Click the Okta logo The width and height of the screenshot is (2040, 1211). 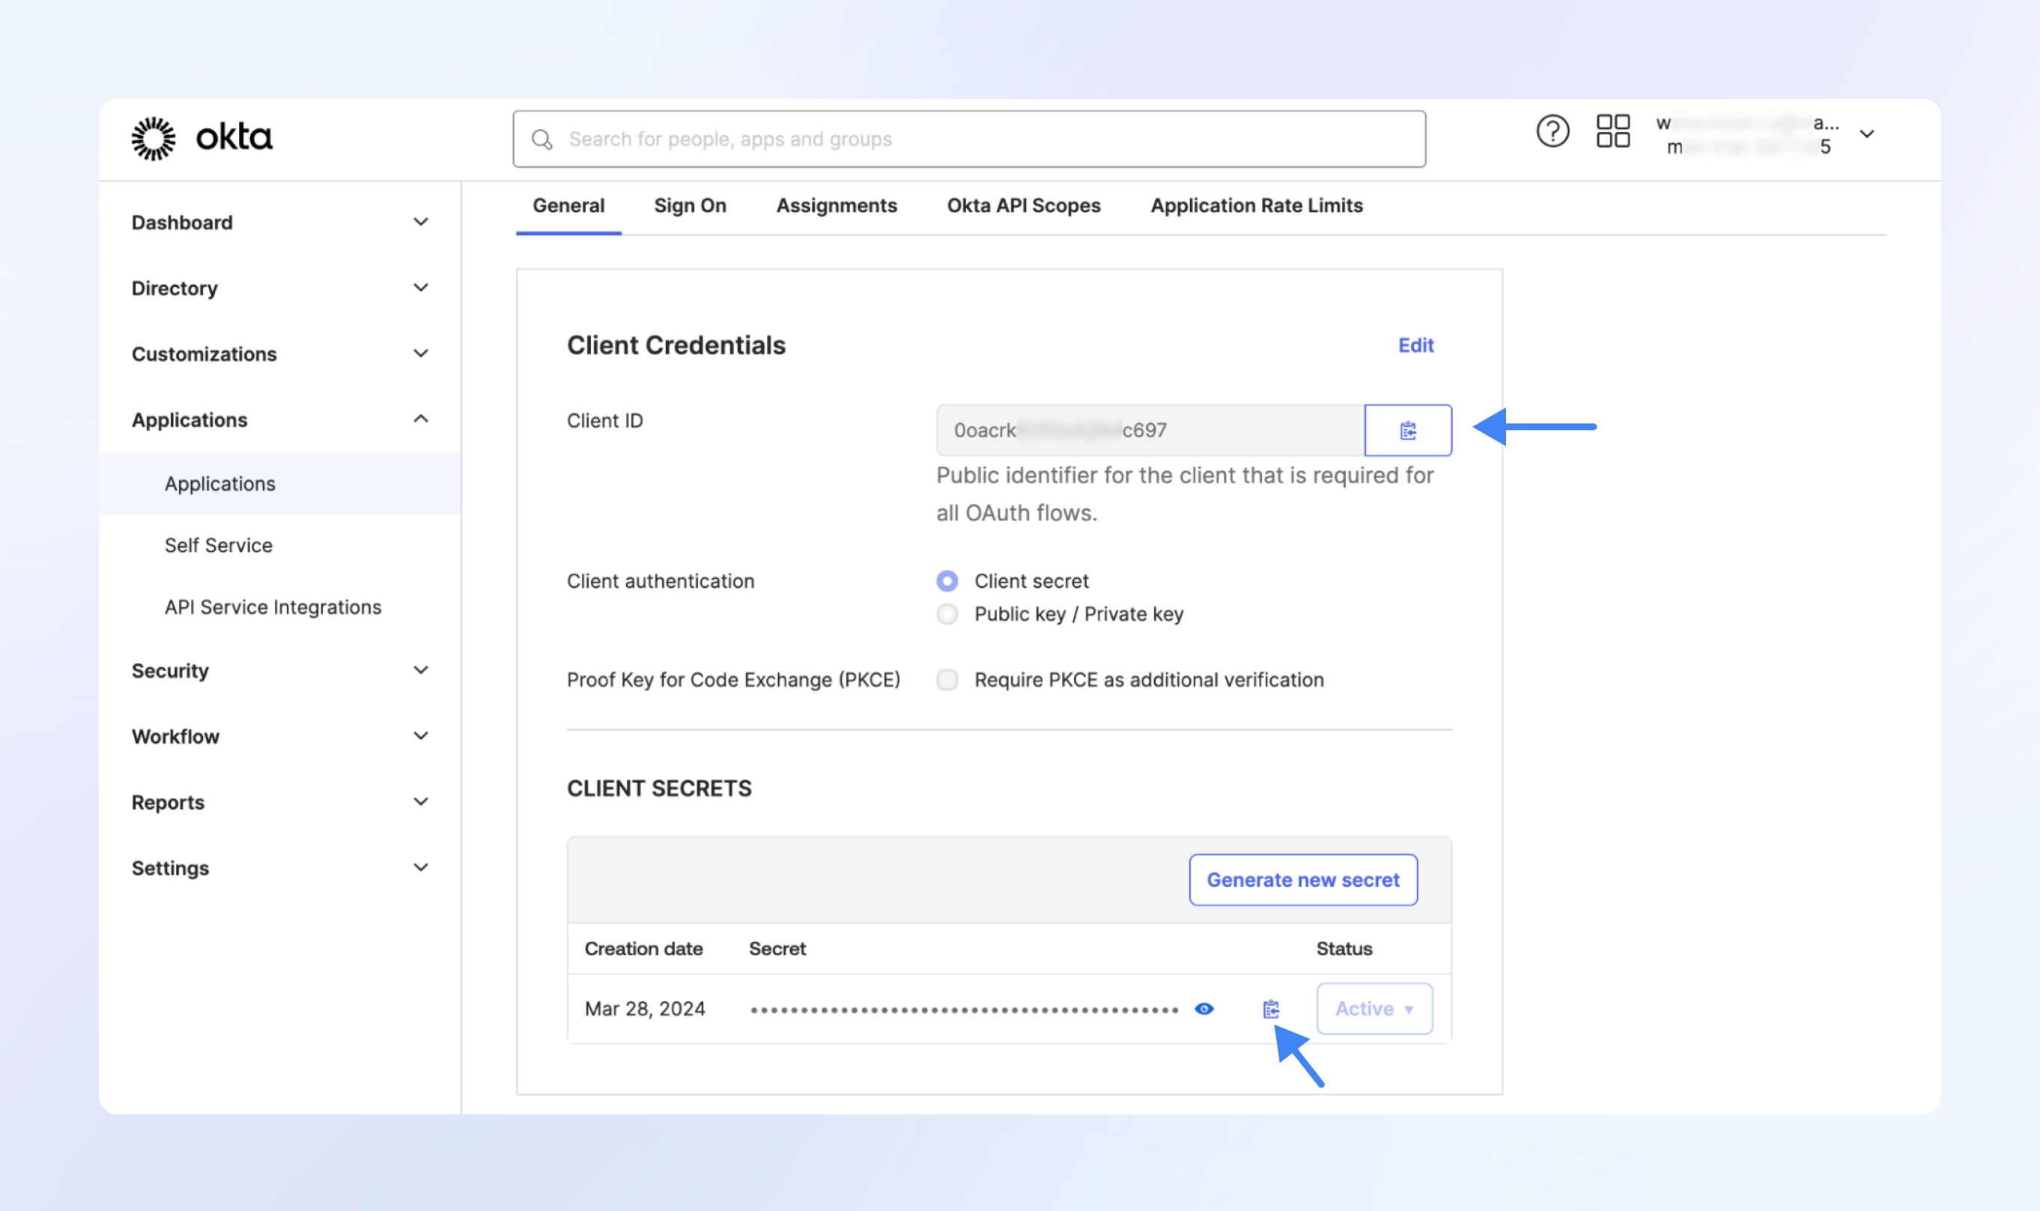(201, 138)
